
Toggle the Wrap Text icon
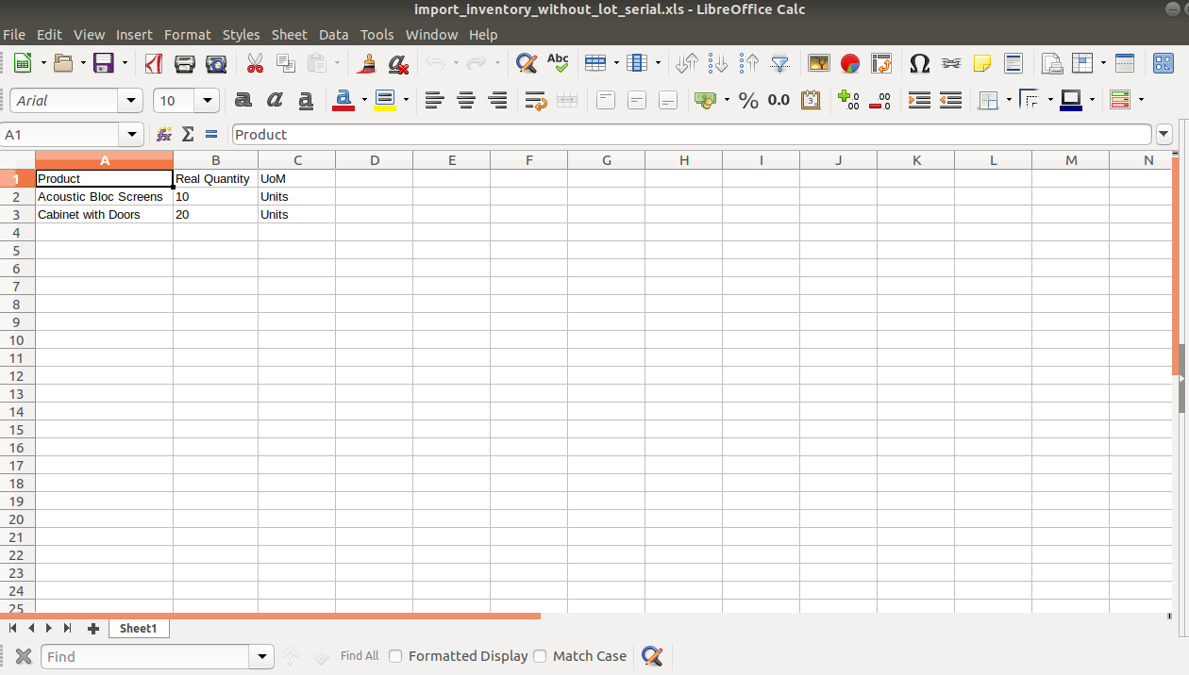click(x=536, y=100)
